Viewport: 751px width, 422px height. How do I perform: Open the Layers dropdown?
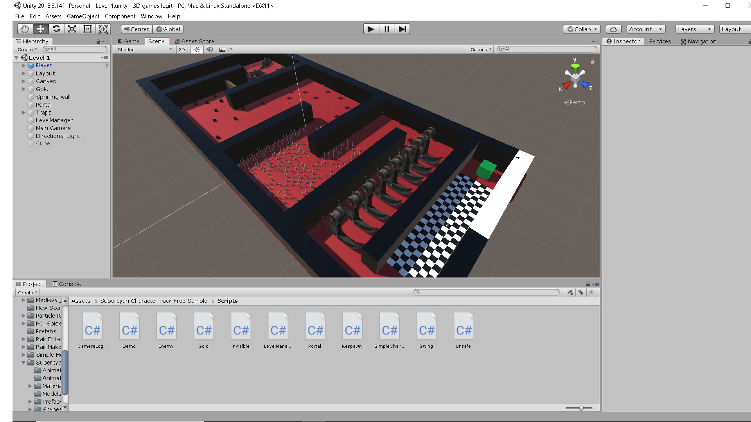pos(694,29)
